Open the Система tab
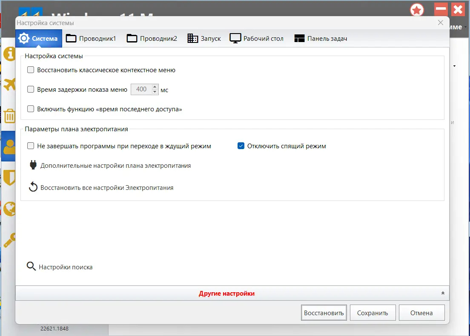Image resolution: width=470 pixels, height=336 pixels. [x=39, y=38]
